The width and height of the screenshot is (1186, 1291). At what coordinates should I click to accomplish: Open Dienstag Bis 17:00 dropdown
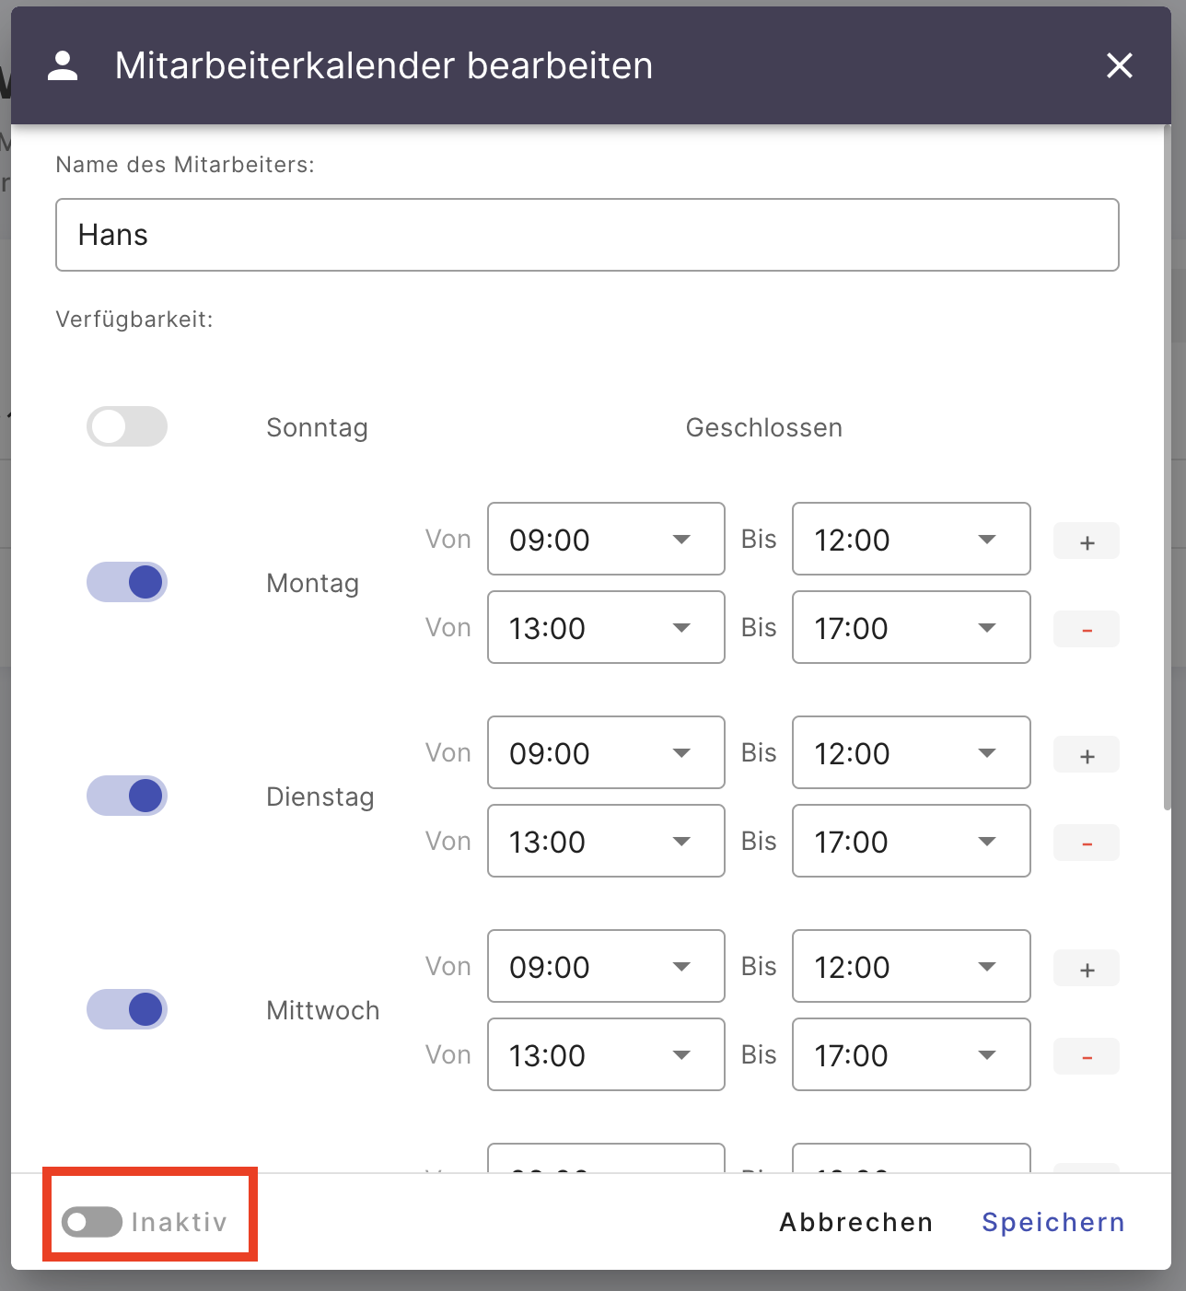point(910,842)
